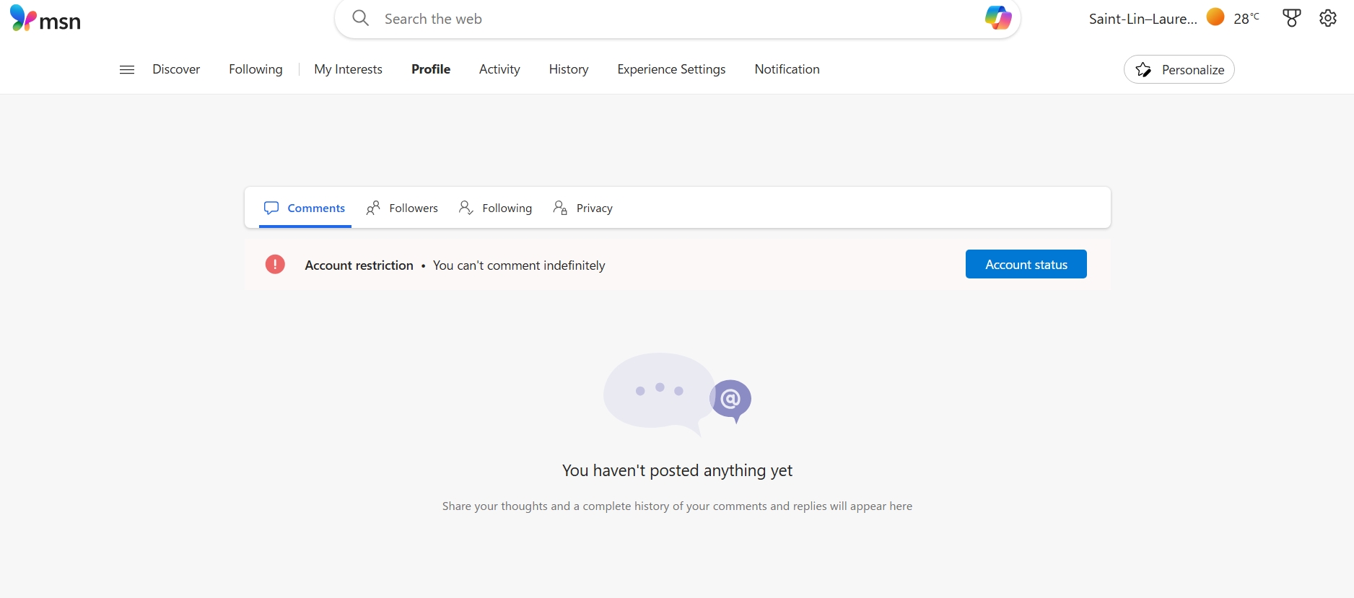Switch to the Followers tab
Screen dimensions: 1354x598
click(x=402, y=208)
